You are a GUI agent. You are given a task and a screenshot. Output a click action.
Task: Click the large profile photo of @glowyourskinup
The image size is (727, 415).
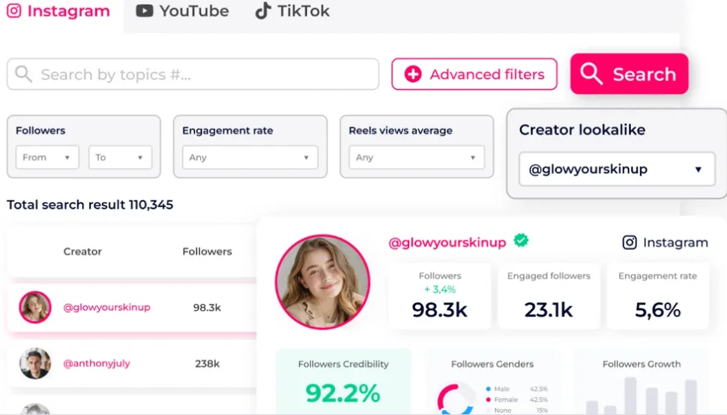[323, 281]
